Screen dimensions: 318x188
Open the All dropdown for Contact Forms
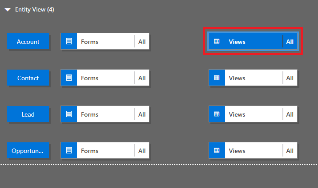(x=142, y=78)
